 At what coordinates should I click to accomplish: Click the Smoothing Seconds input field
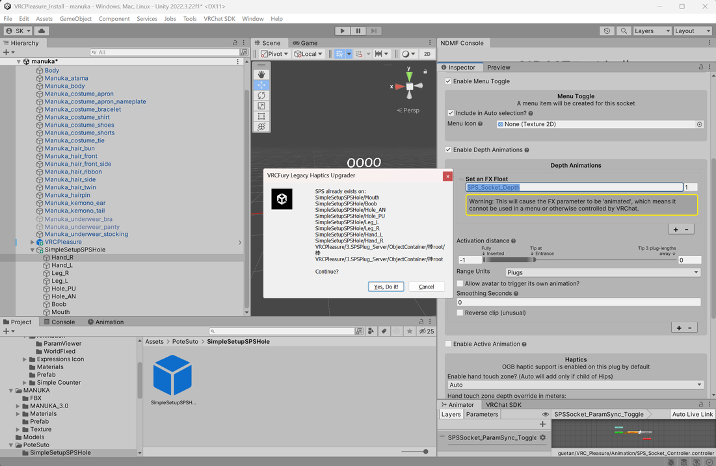coord(579,302)
